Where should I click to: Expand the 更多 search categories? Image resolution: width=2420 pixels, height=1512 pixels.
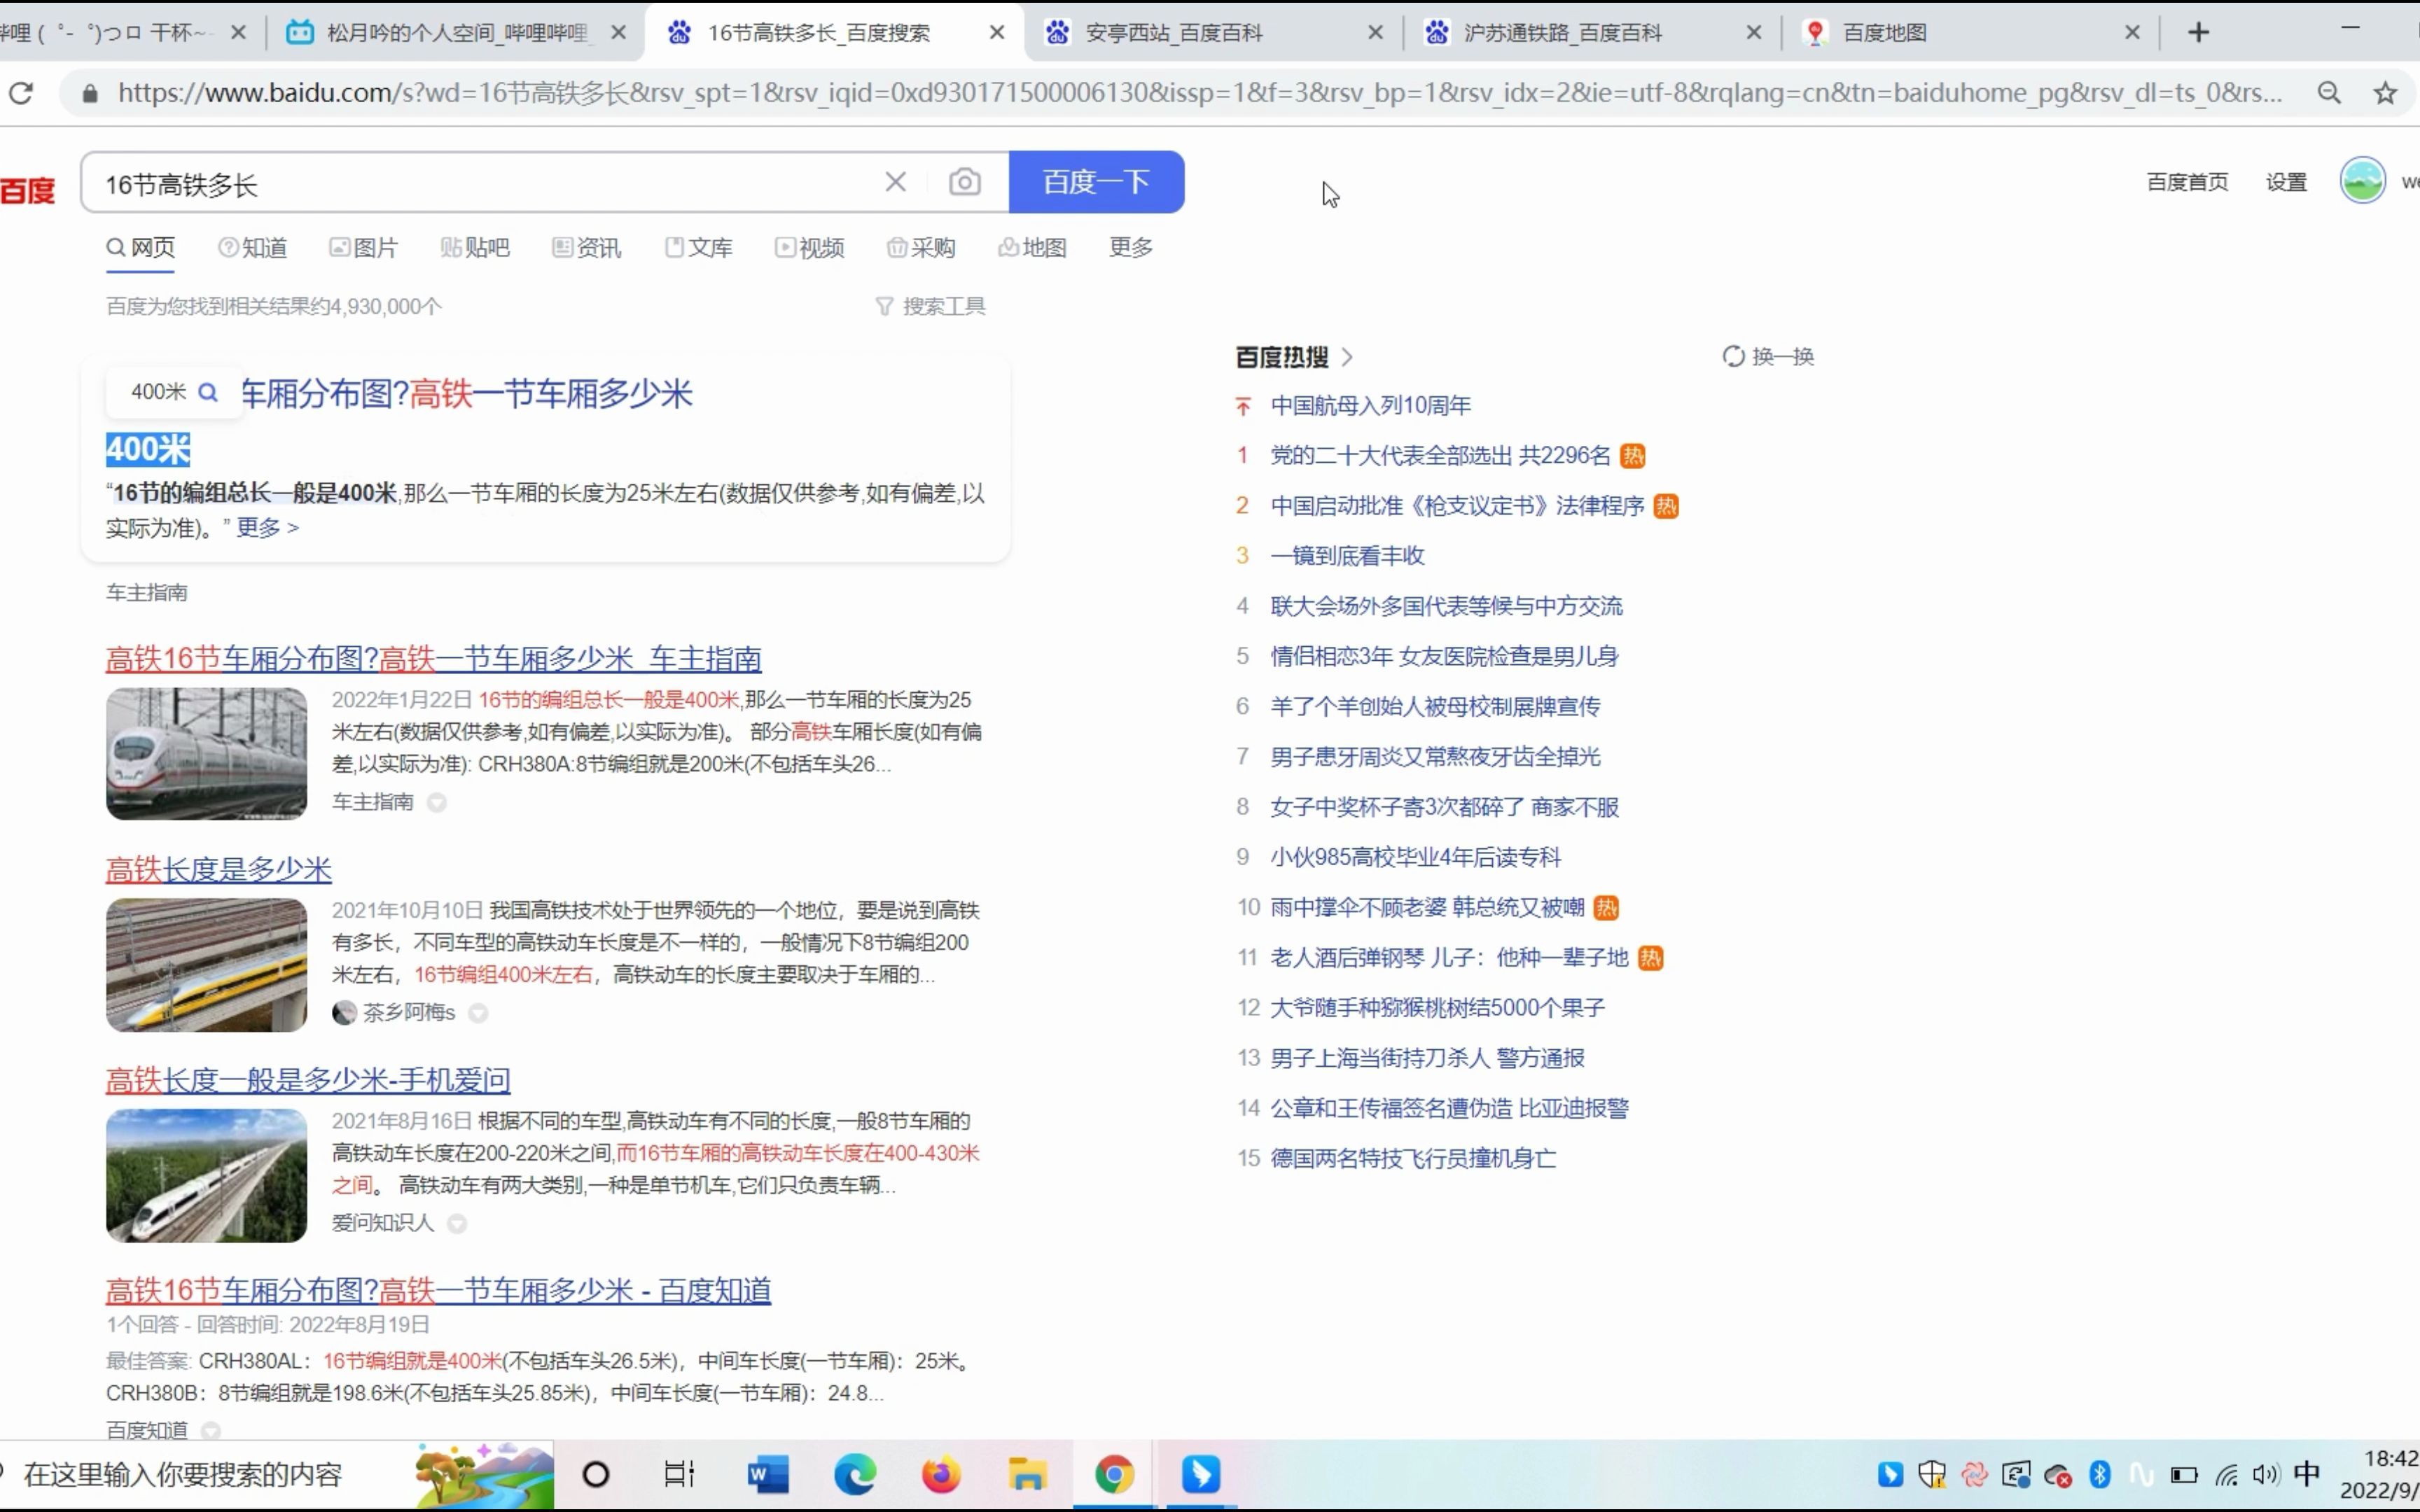[1131, 247]
